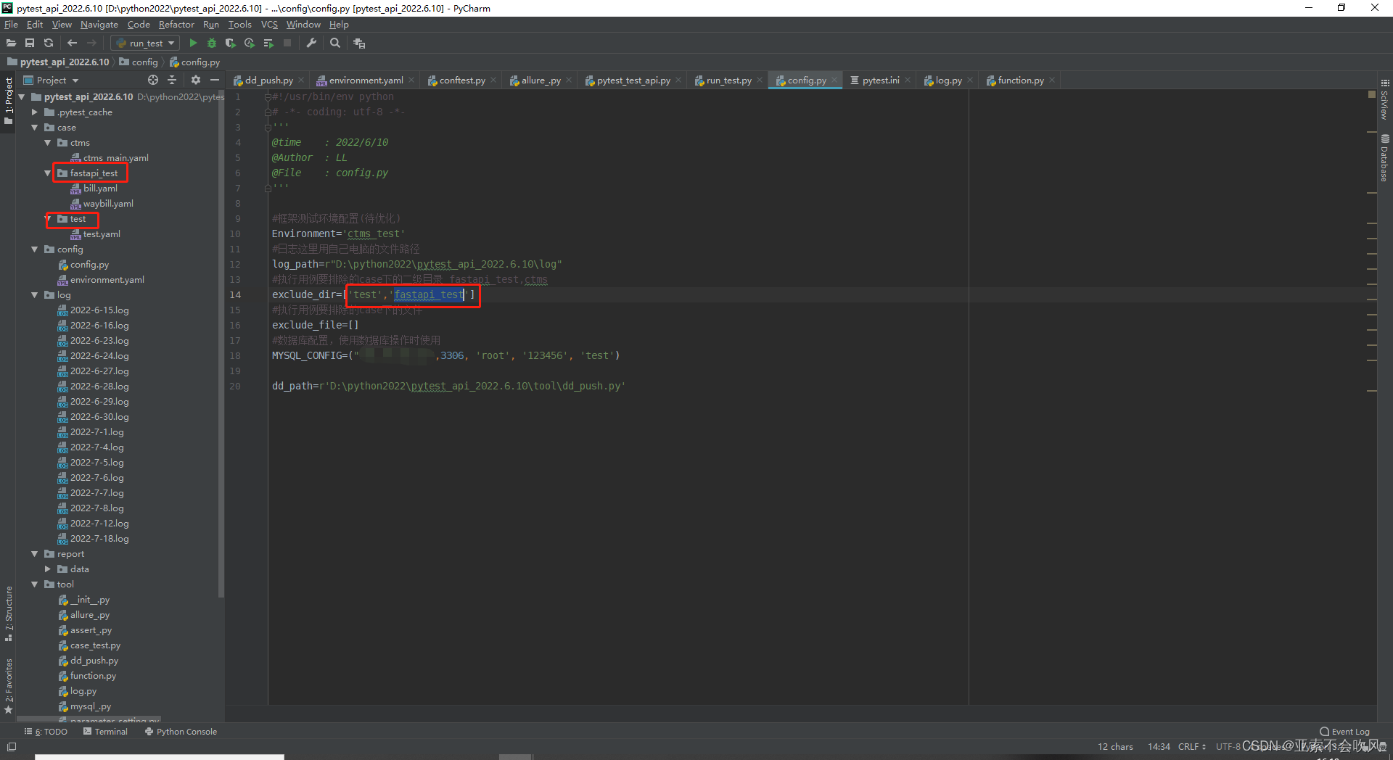
Task: Locate current file with the crosshair icon
Action: (x=153, y=80)
